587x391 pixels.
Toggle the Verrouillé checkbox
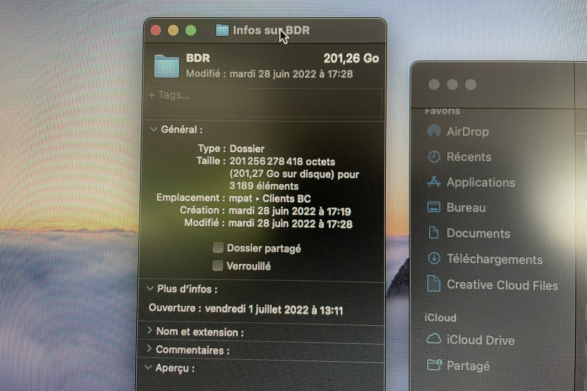pos(218,266)
